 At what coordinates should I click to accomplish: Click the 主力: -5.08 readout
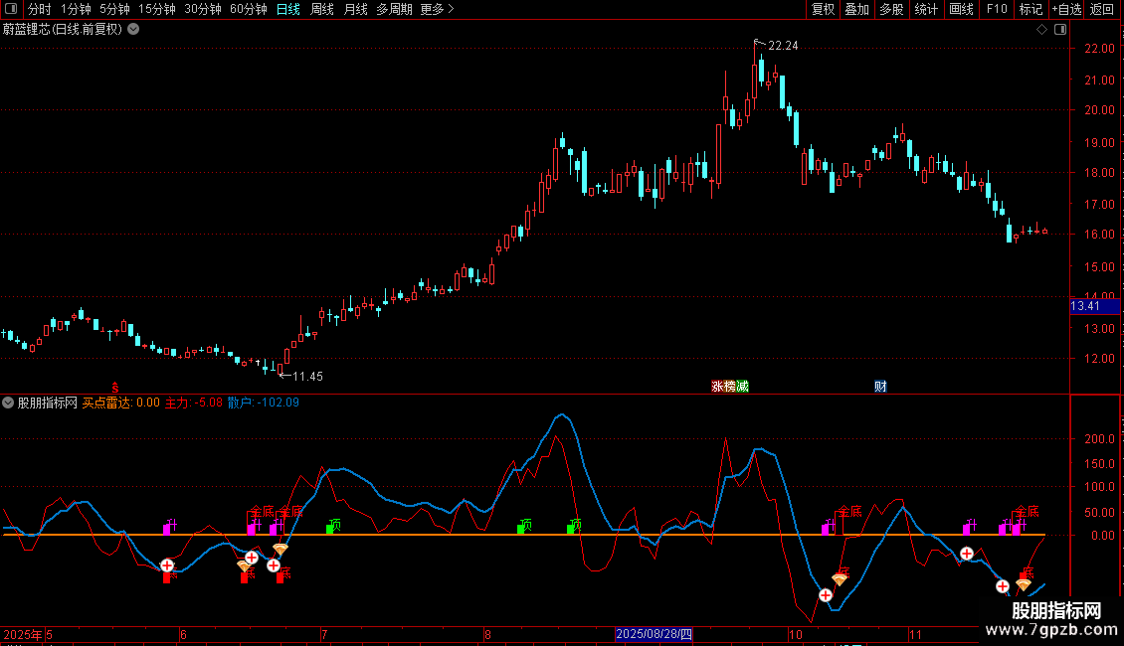click(x=194, y=403)
